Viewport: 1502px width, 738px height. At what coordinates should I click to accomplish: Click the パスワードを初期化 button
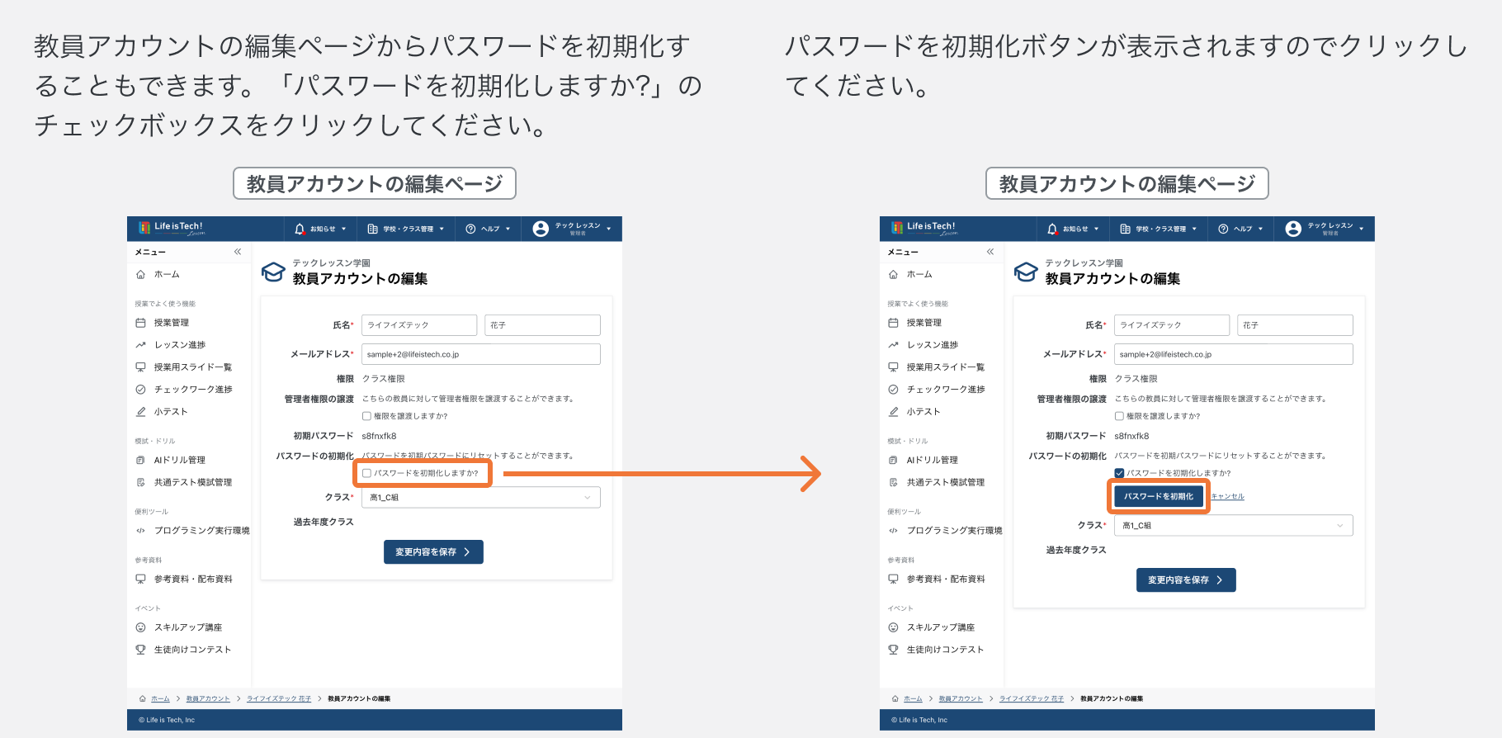1158,496
